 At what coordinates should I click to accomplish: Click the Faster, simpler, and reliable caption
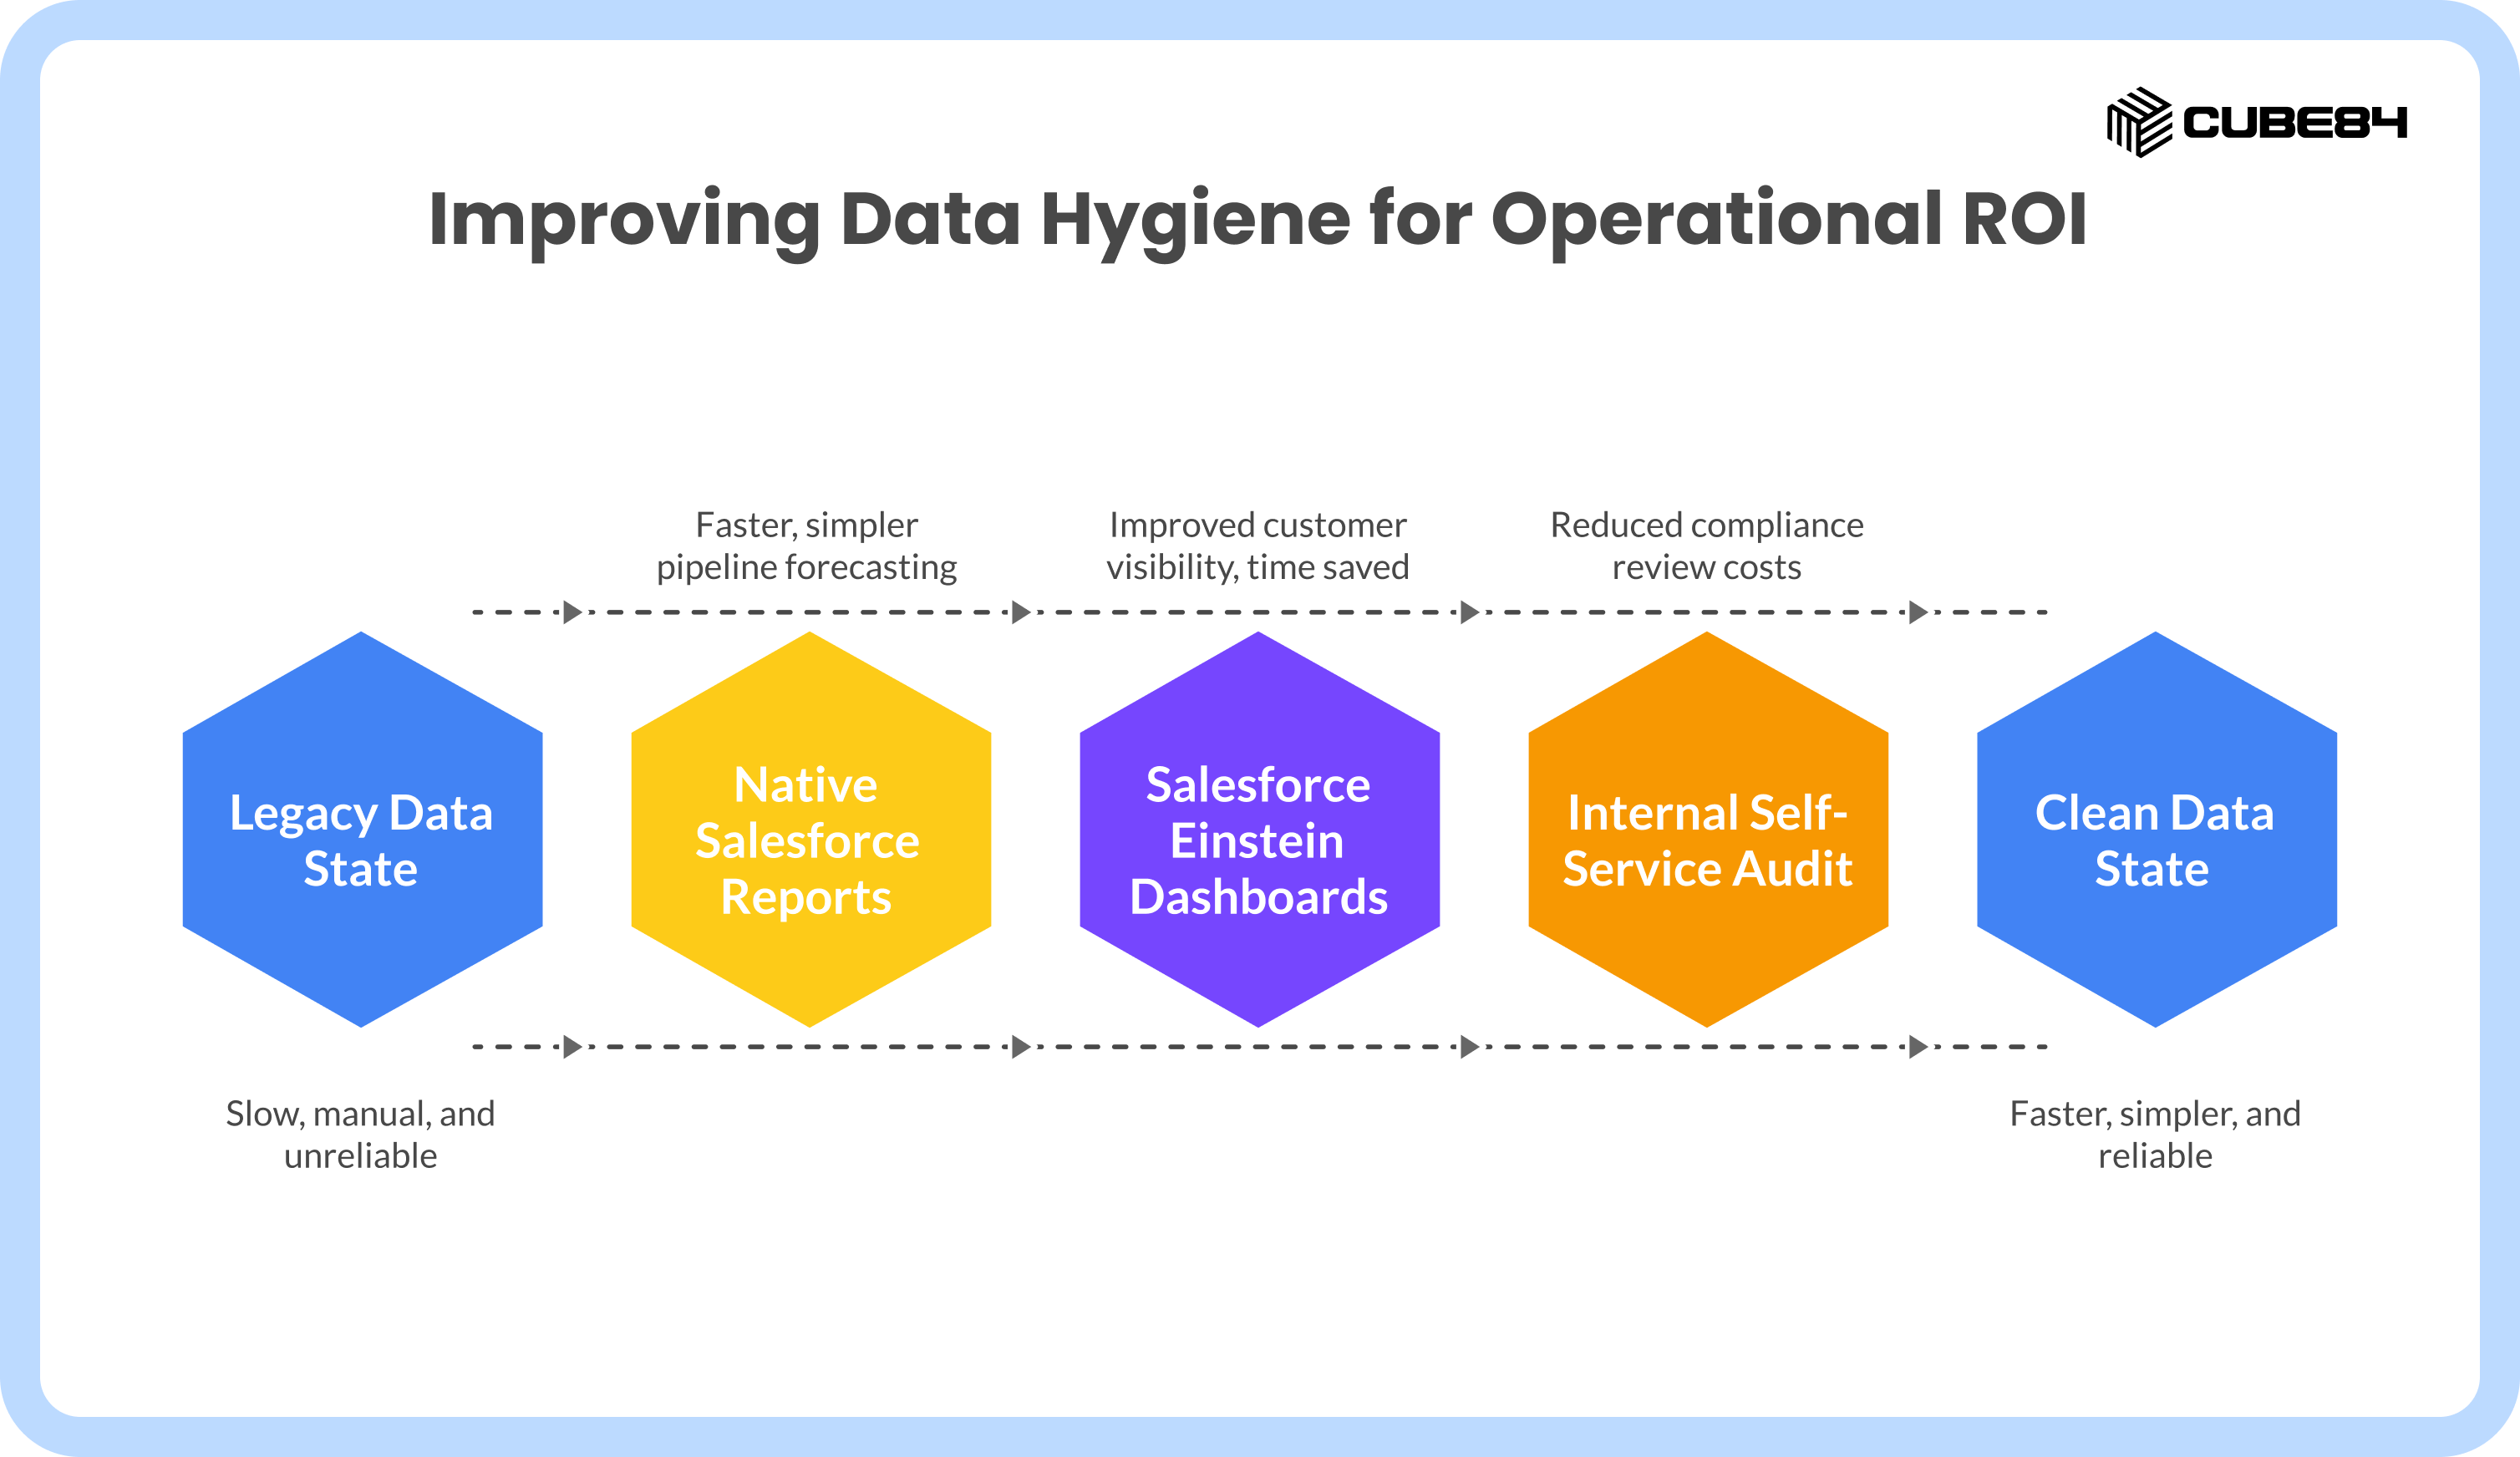[2155, 1134]
